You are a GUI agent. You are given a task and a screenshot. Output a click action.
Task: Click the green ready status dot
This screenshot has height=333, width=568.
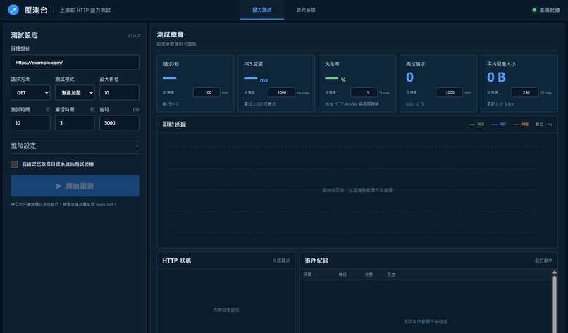(x=534, y=10)
